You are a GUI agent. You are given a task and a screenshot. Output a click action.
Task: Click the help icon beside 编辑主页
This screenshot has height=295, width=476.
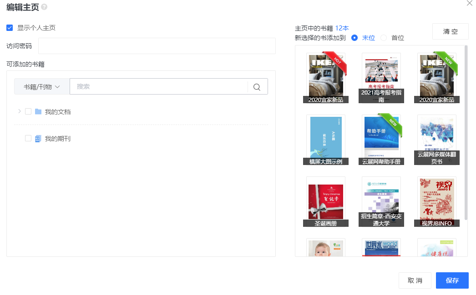click(44, 7)
